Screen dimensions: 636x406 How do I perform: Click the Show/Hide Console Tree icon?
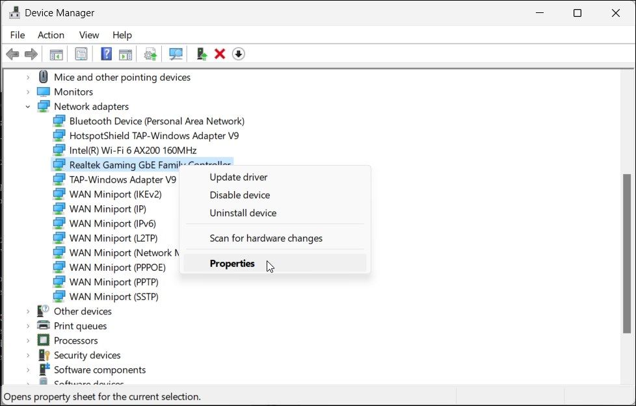tap(57, 54)
